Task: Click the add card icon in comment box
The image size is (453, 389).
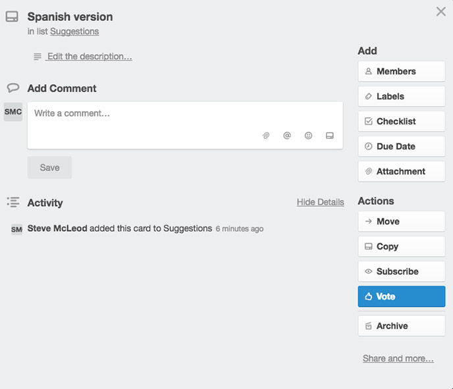Action: 330,136
